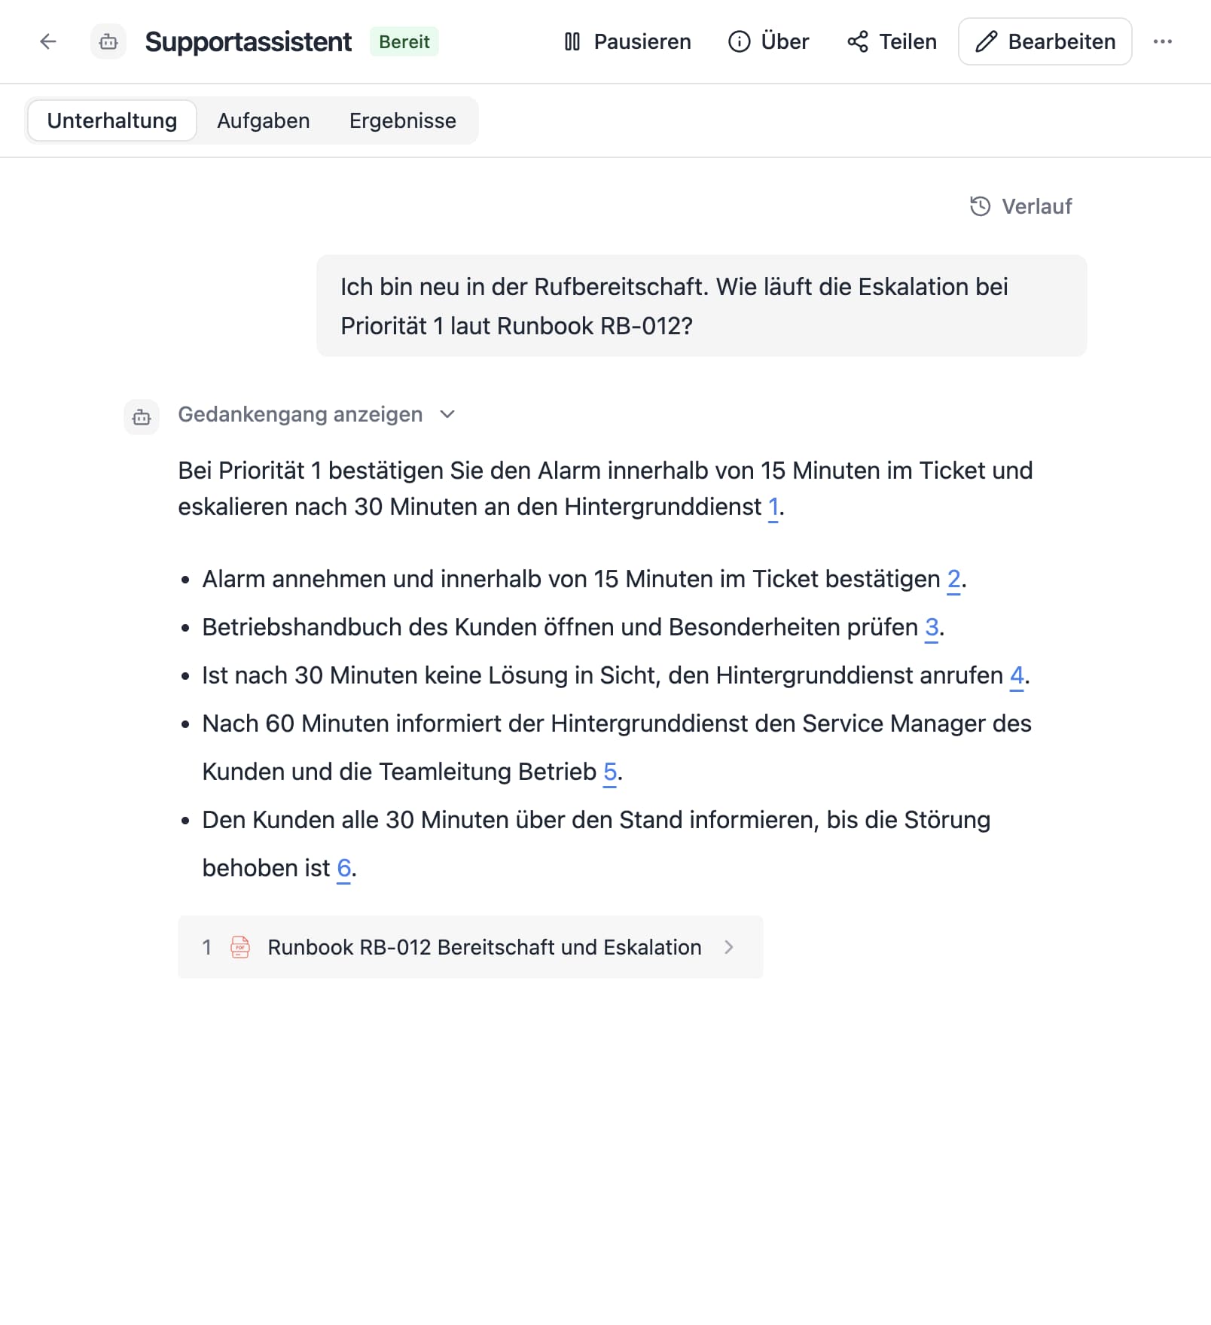Pause the assistant with Pausieren

627,41
